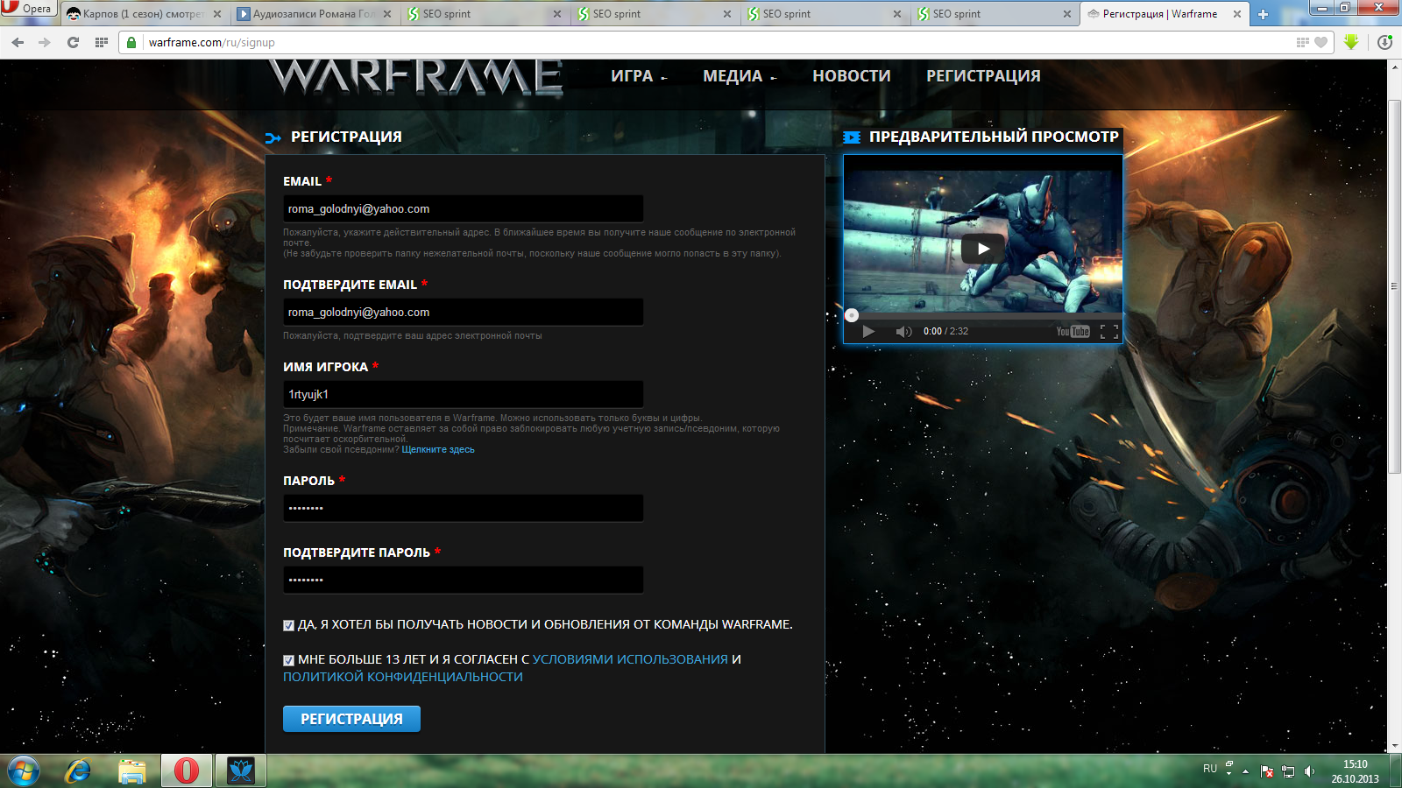Submit the form with the blue РЕГИСТРАЦИЯ button
Viewport: 1402px width, 788px height.
coord(351,719)
